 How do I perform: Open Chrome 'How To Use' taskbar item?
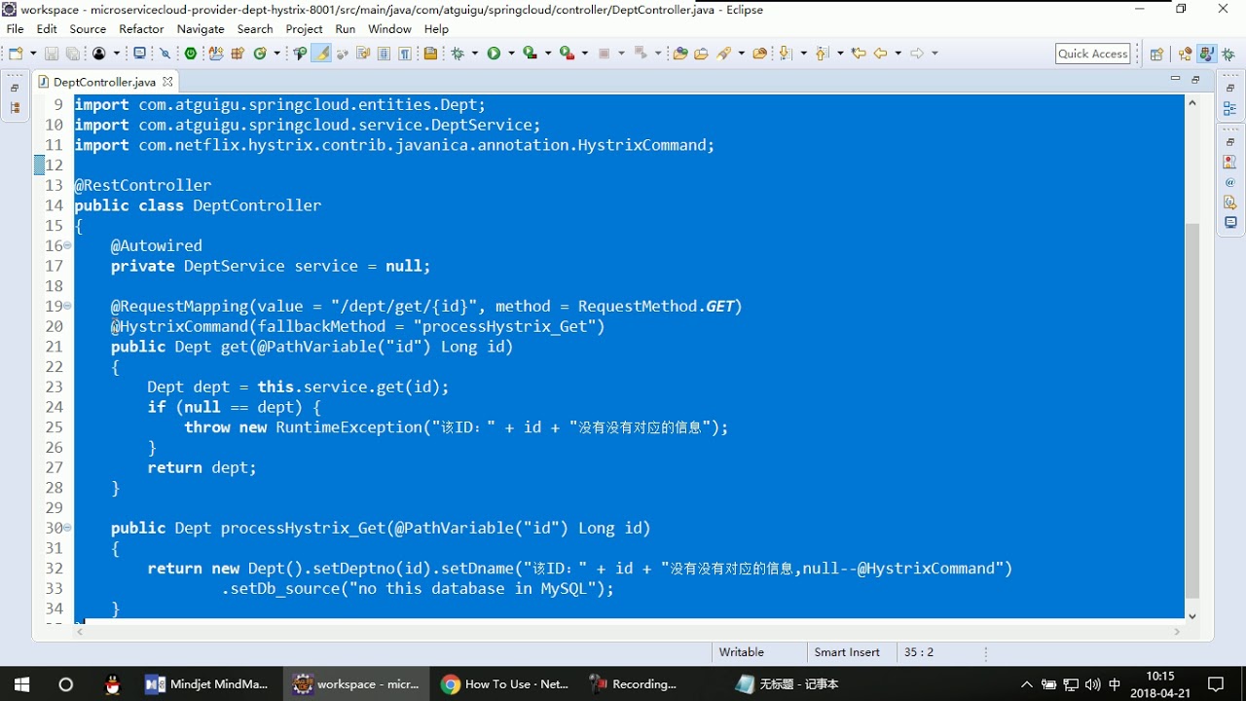[504, 684]
